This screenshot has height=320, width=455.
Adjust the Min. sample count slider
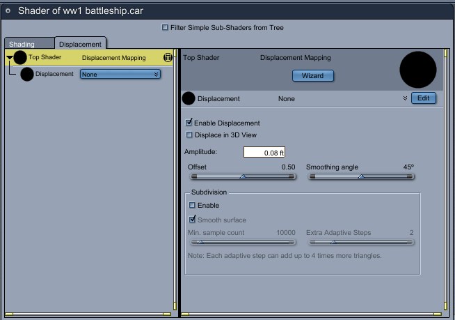click(x=243, y=242)
